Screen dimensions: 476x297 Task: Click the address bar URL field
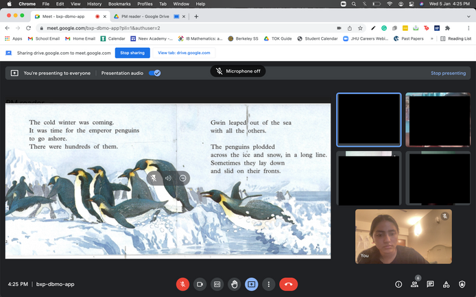coord(186,28)
